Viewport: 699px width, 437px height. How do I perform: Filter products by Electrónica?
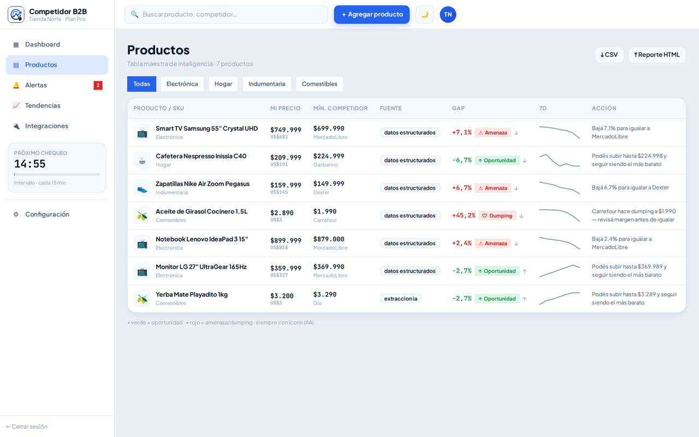[x=182, y=84]
